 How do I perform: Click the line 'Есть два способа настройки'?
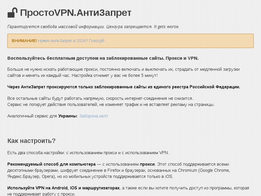(x=88, y=153)
